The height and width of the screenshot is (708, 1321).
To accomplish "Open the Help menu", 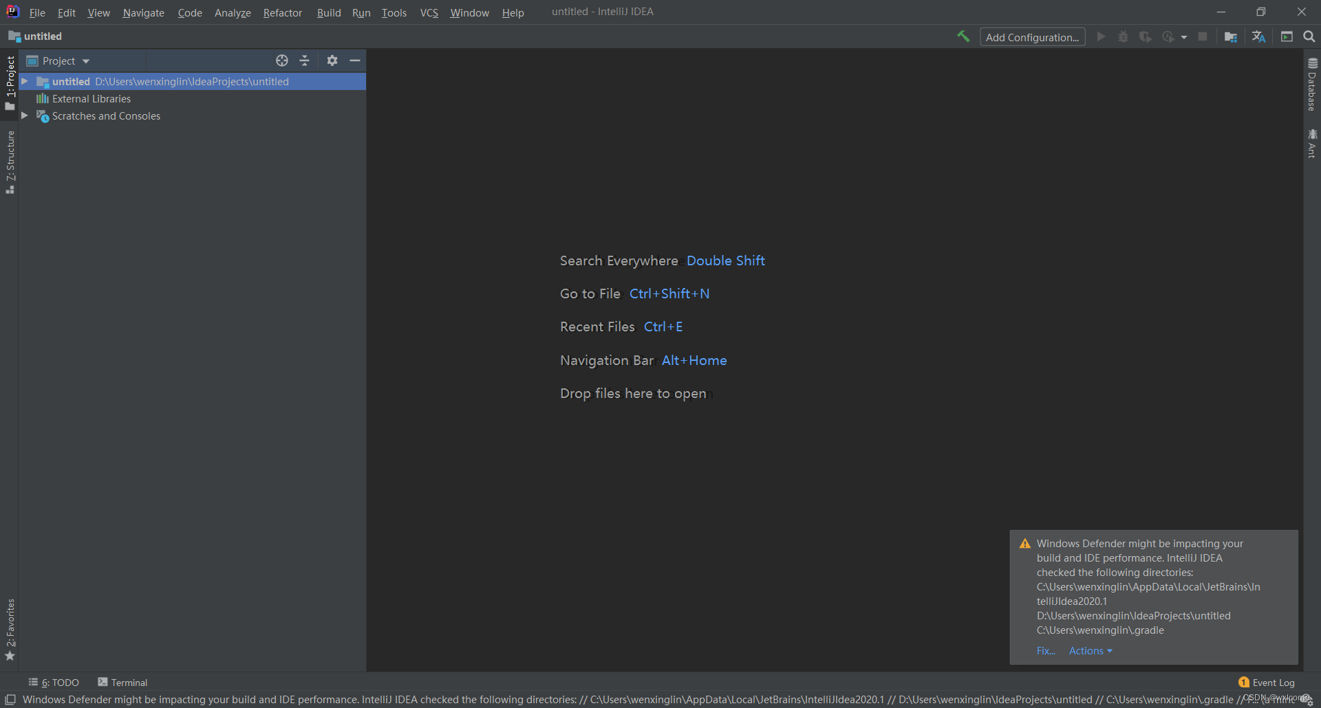I will [x=513, y=12].
